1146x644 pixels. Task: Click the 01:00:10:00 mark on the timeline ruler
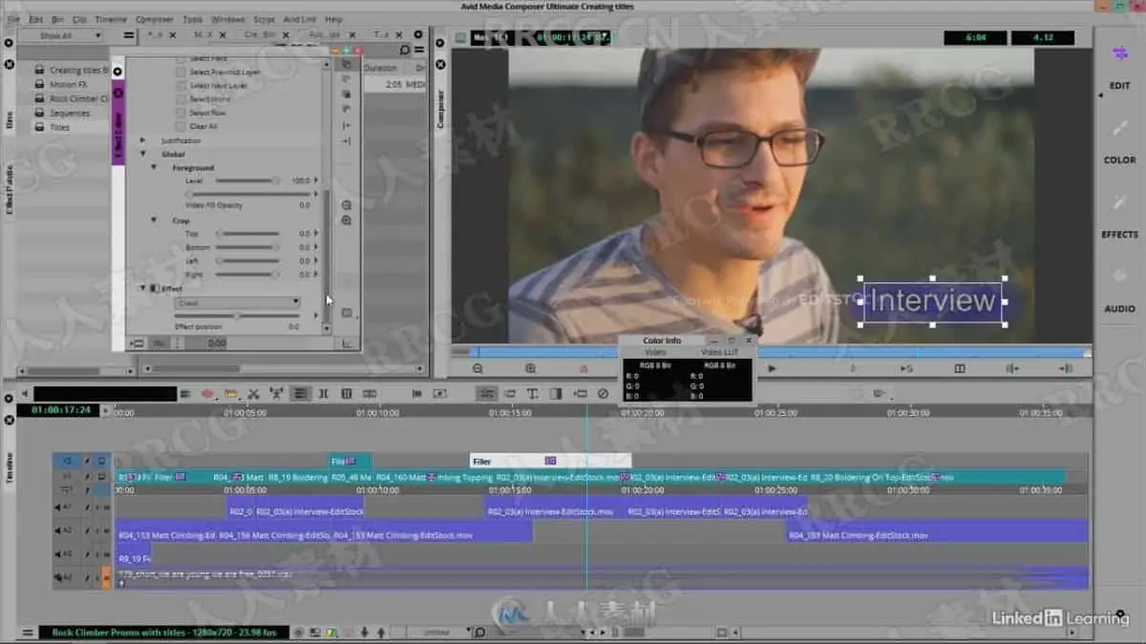(378, 413)
